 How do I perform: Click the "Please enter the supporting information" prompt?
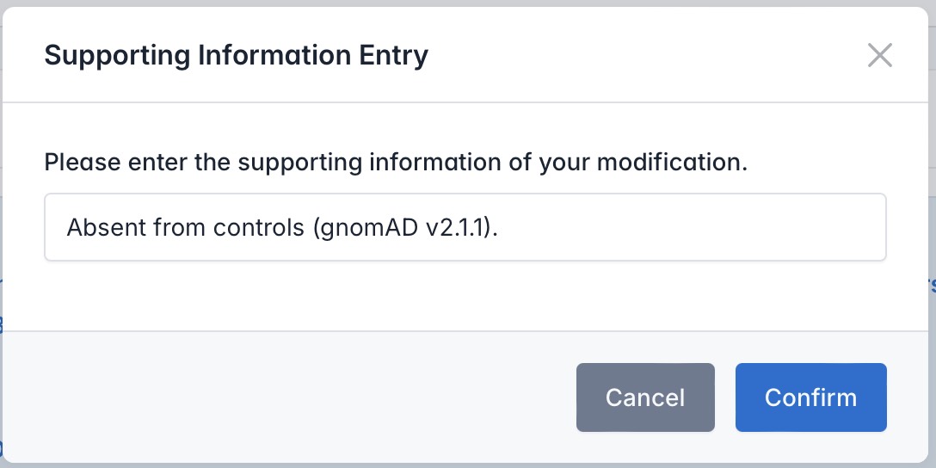point(396,162)
